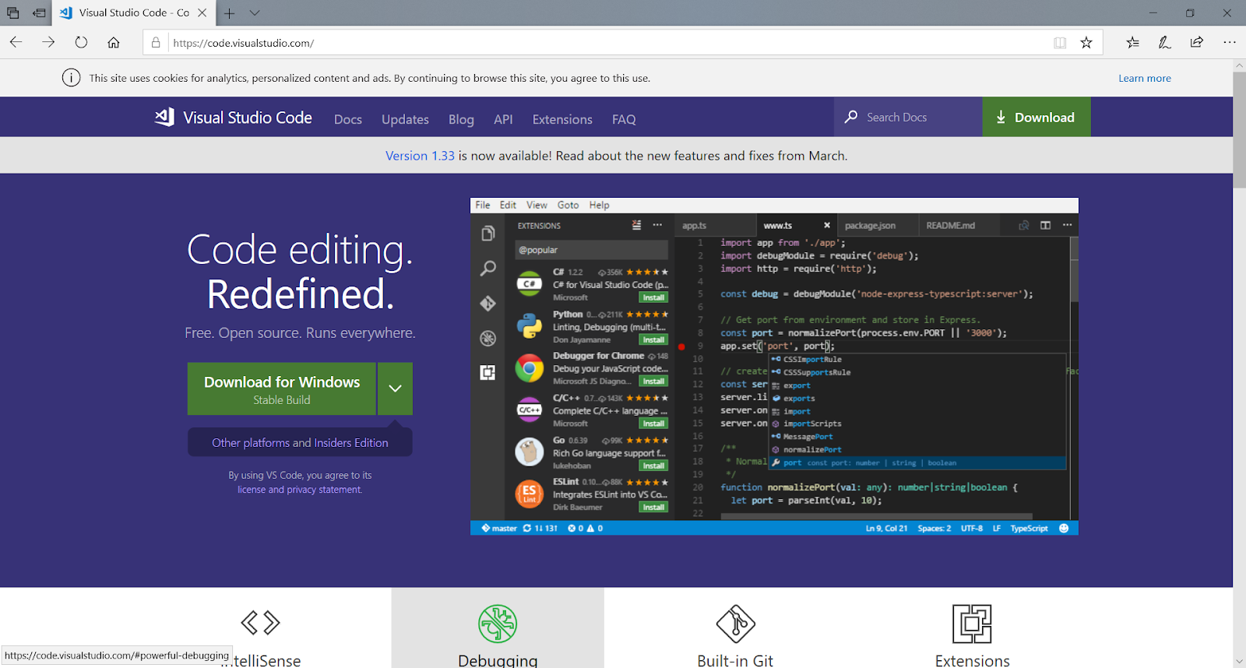Open the Version 1.33 release link

420,156
